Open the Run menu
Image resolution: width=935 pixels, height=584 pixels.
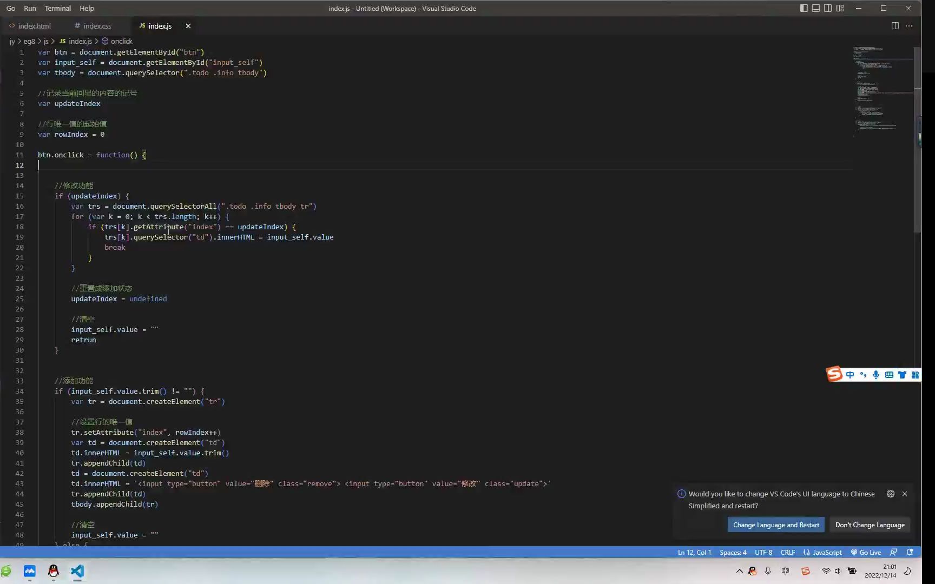[x=30, y=8]
